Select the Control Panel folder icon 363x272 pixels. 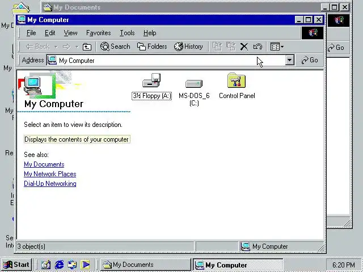click(237, 86)
